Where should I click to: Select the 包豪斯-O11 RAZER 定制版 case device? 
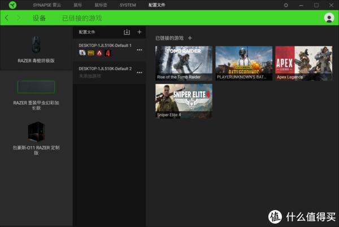point(36,138)
